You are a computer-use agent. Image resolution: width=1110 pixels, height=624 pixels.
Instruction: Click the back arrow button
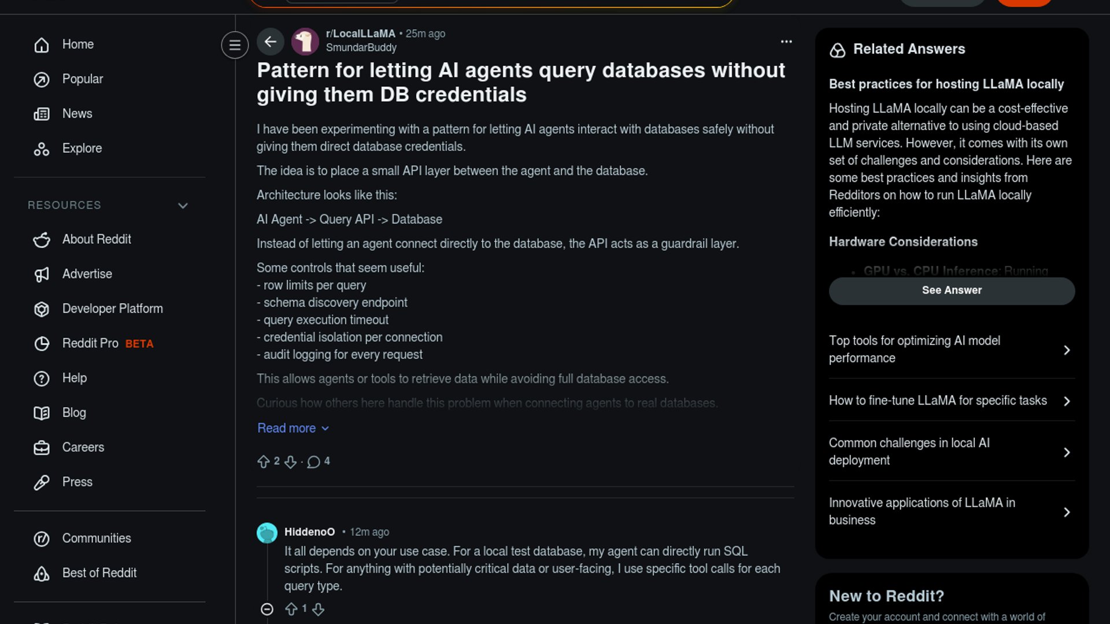[270, 42]
